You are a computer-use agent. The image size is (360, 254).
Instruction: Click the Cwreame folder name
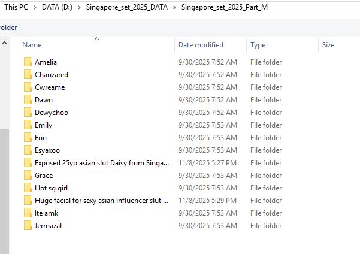point(50,87)
